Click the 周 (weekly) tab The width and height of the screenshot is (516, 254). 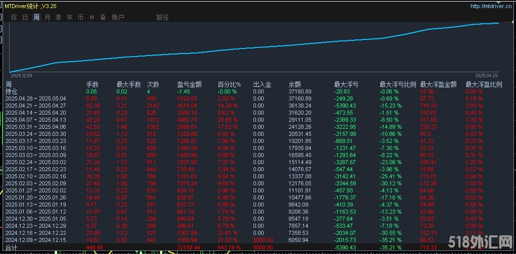pyautogui.click(x=36, y=17)
